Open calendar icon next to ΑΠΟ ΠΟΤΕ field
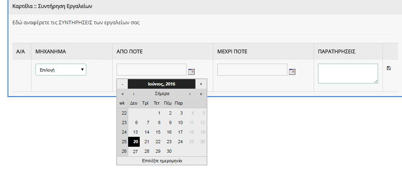The height and width of the screenshot is (173, 402). [191, 72]
